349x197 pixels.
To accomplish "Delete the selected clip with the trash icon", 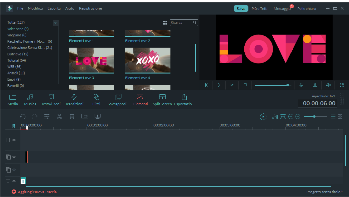I will pyautogui.click(x=72, y=116).
